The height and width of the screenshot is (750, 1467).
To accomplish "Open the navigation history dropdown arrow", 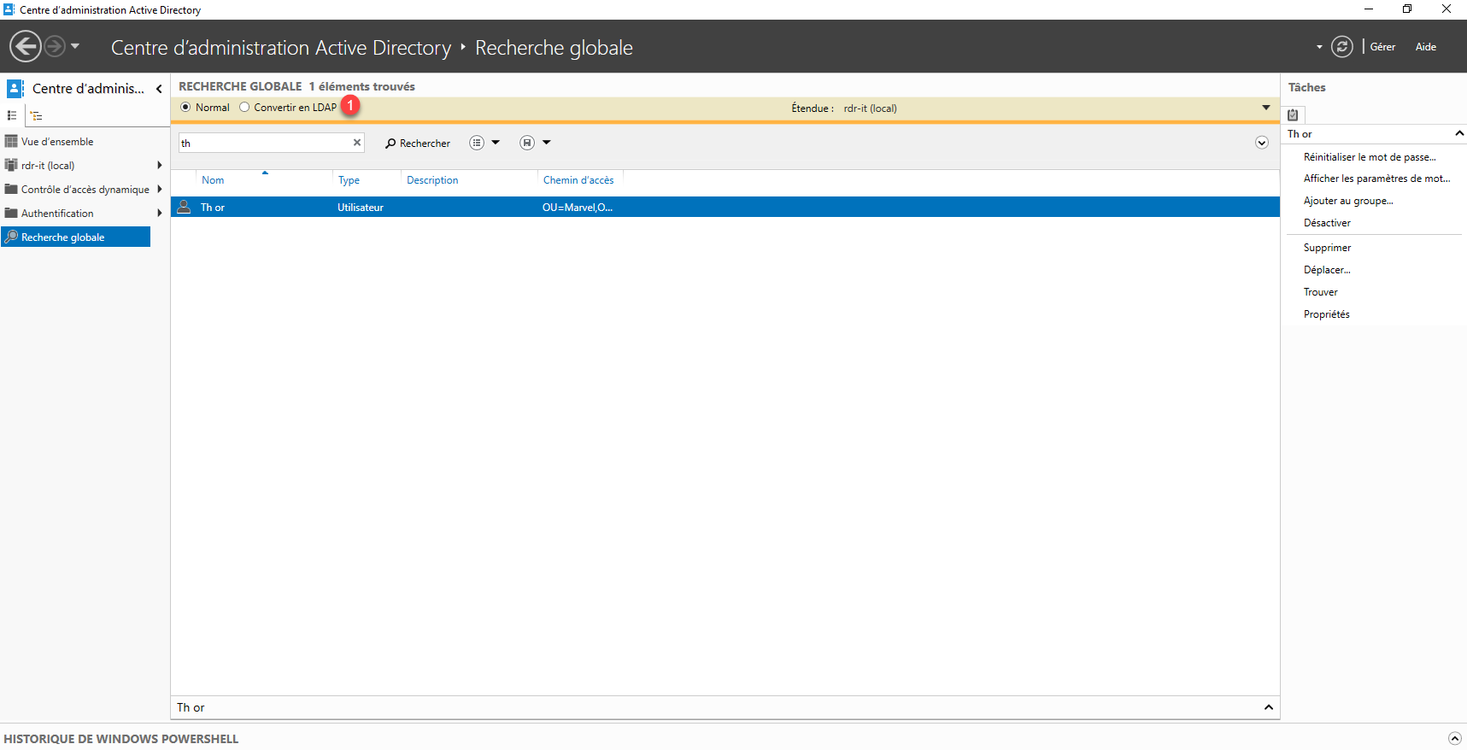I will [x=75, y=46].
